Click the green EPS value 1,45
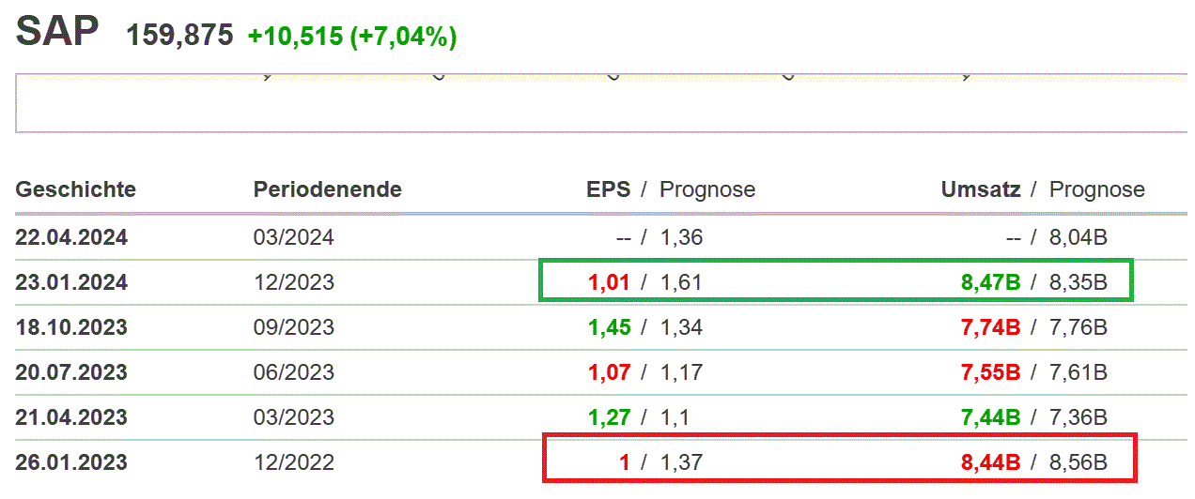 [610, 327]
